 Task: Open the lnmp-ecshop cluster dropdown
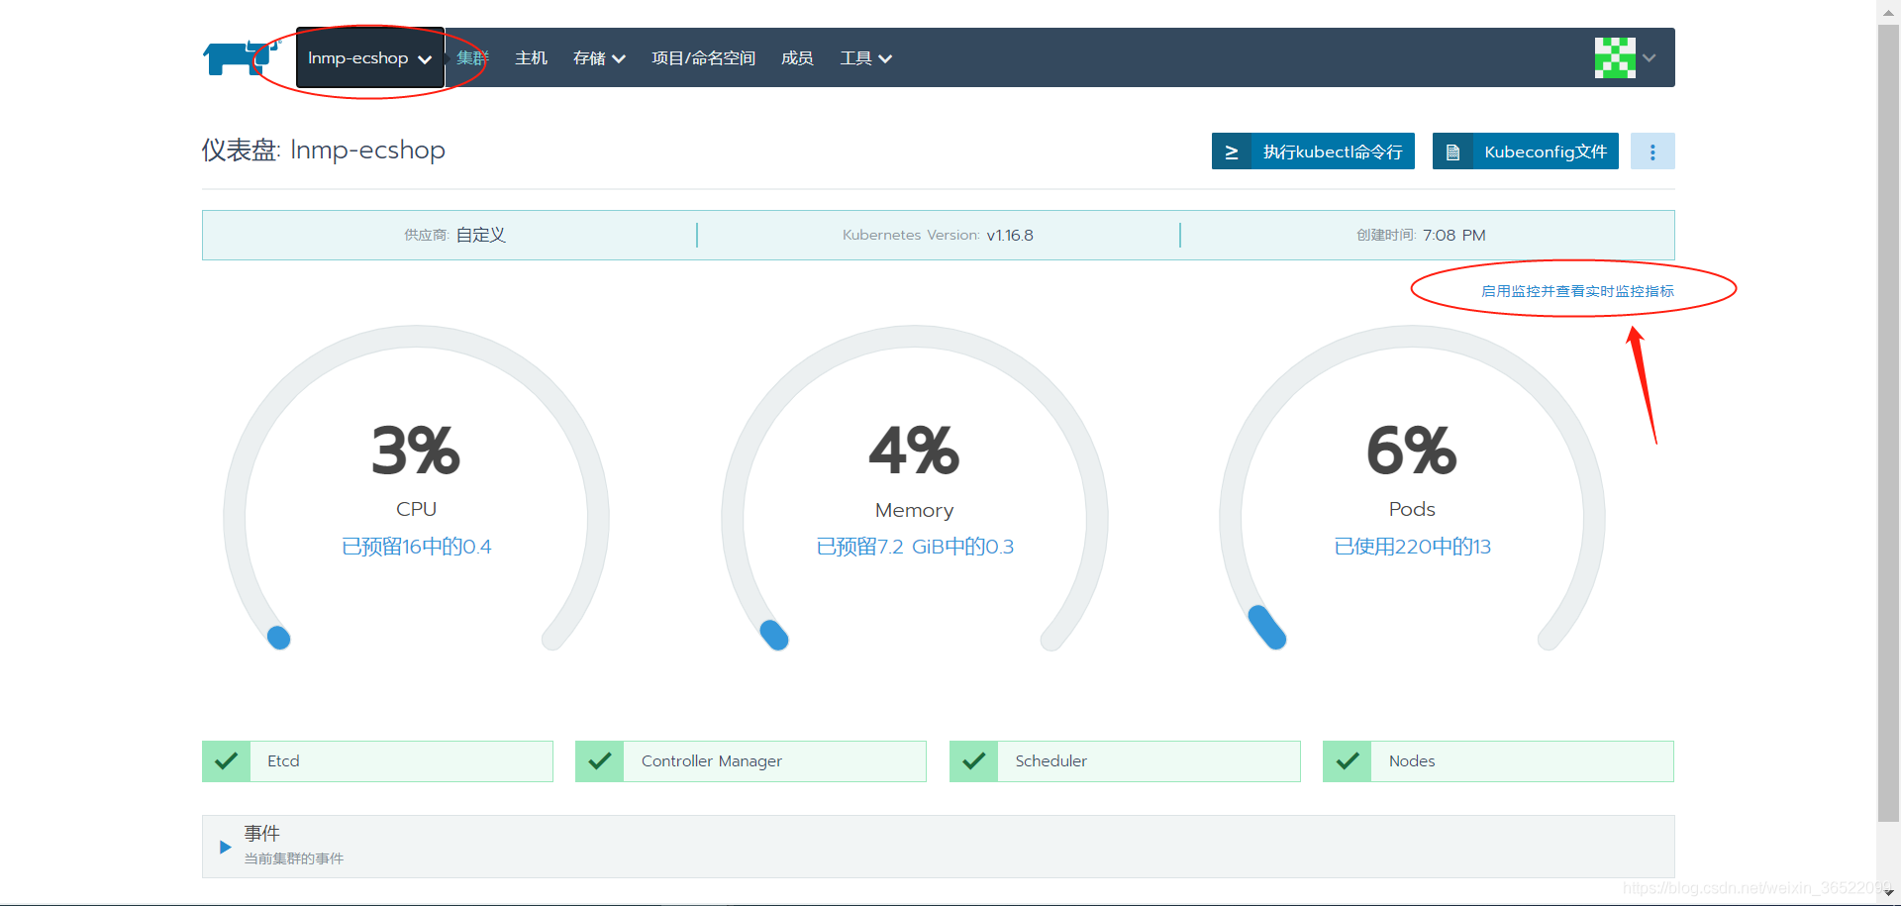369,57
